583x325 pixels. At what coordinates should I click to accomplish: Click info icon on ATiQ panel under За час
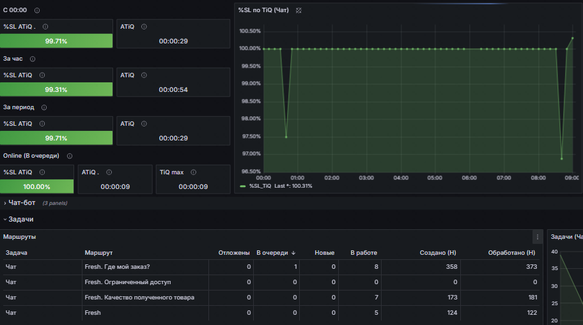coord(144,75)
